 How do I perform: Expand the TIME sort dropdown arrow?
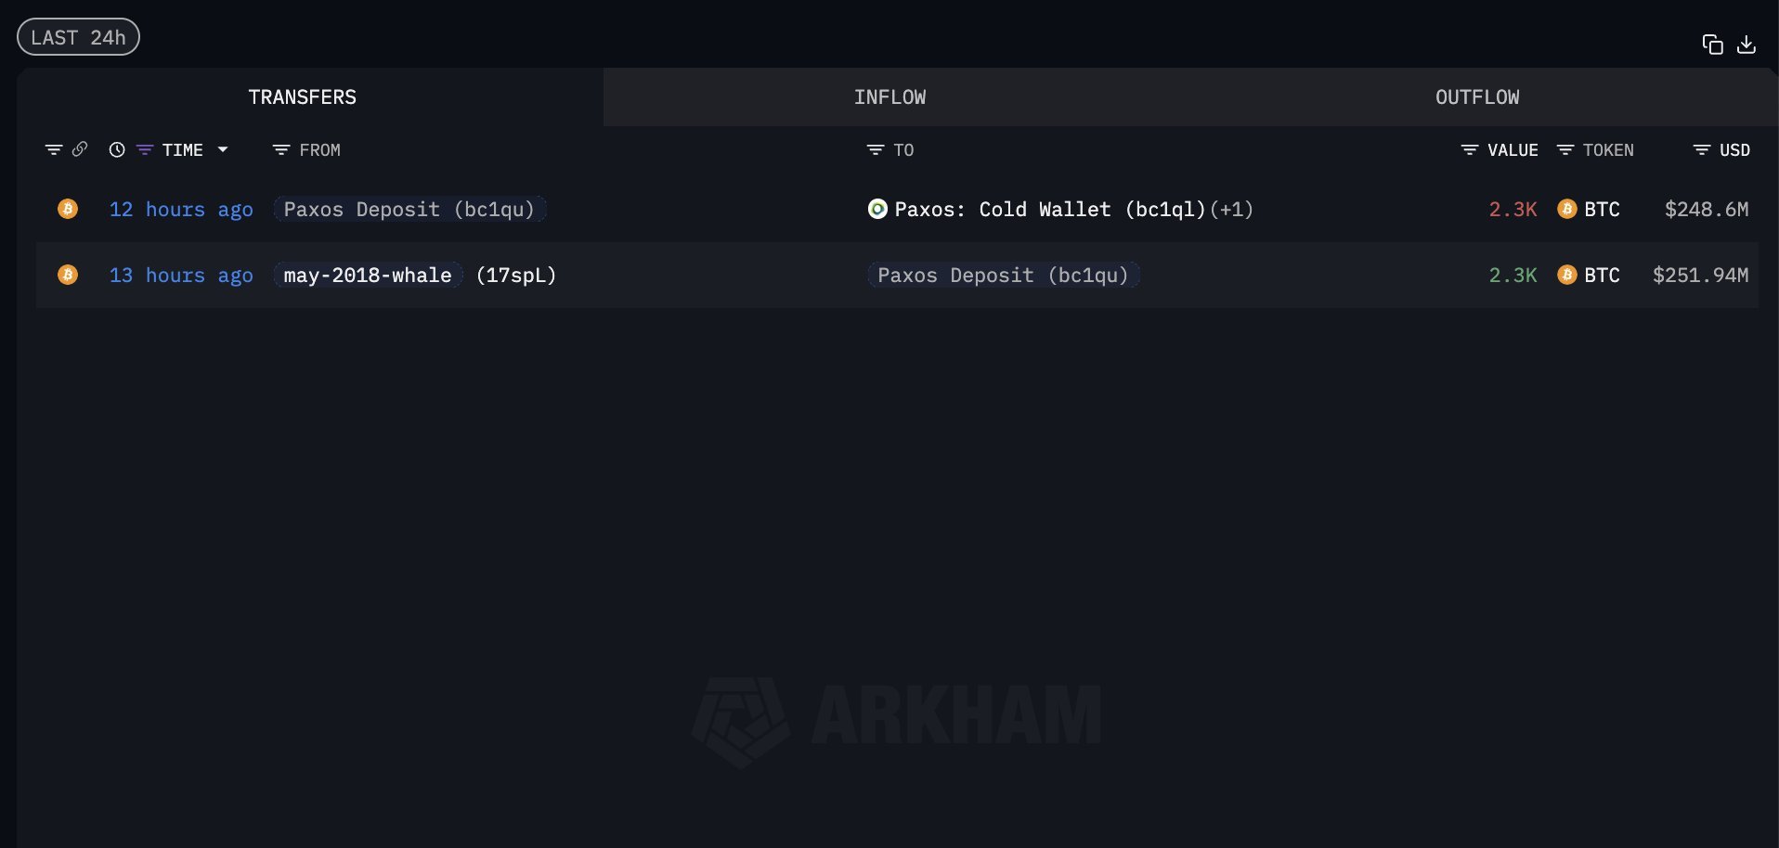(223, 150)
